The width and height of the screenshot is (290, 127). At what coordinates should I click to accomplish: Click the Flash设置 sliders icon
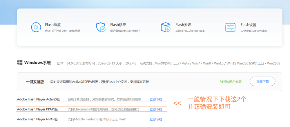[230, 27]
